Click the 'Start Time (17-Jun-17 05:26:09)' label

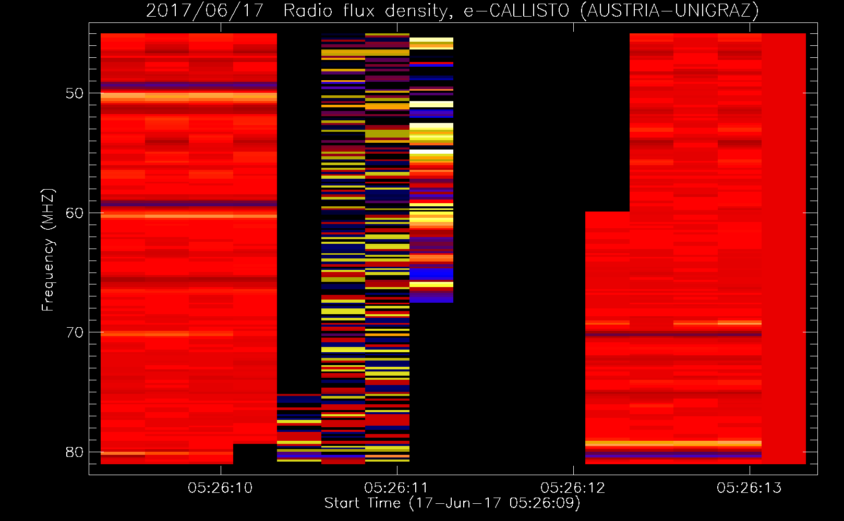pyautogui.click(x=452, y=503)
